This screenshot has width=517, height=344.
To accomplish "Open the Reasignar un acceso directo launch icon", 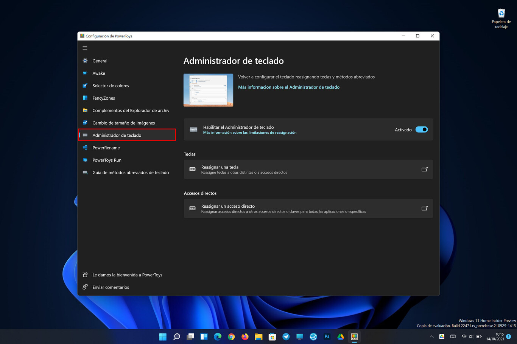I will [424, 208].
